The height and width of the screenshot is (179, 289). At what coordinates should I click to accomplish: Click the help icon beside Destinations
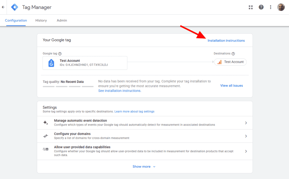(x=233, y=54)
